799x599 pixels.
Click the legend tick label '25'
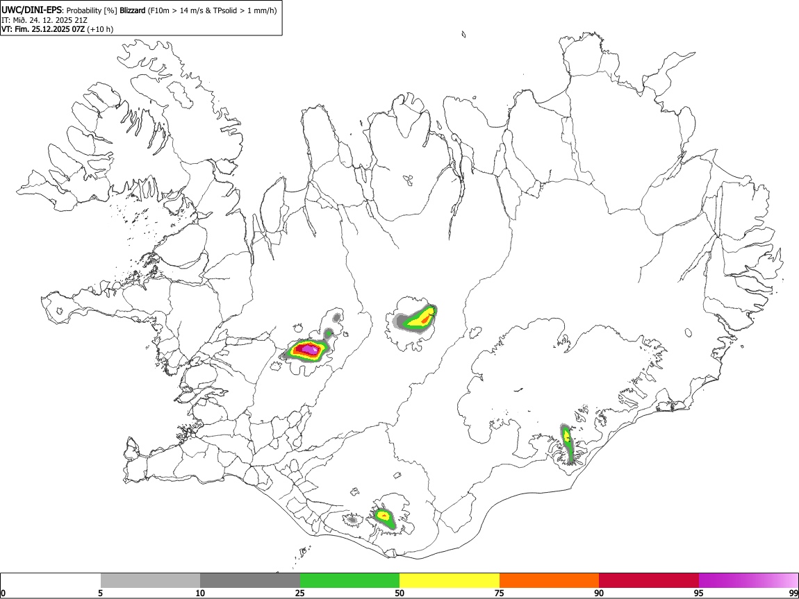tap(300, 593)
